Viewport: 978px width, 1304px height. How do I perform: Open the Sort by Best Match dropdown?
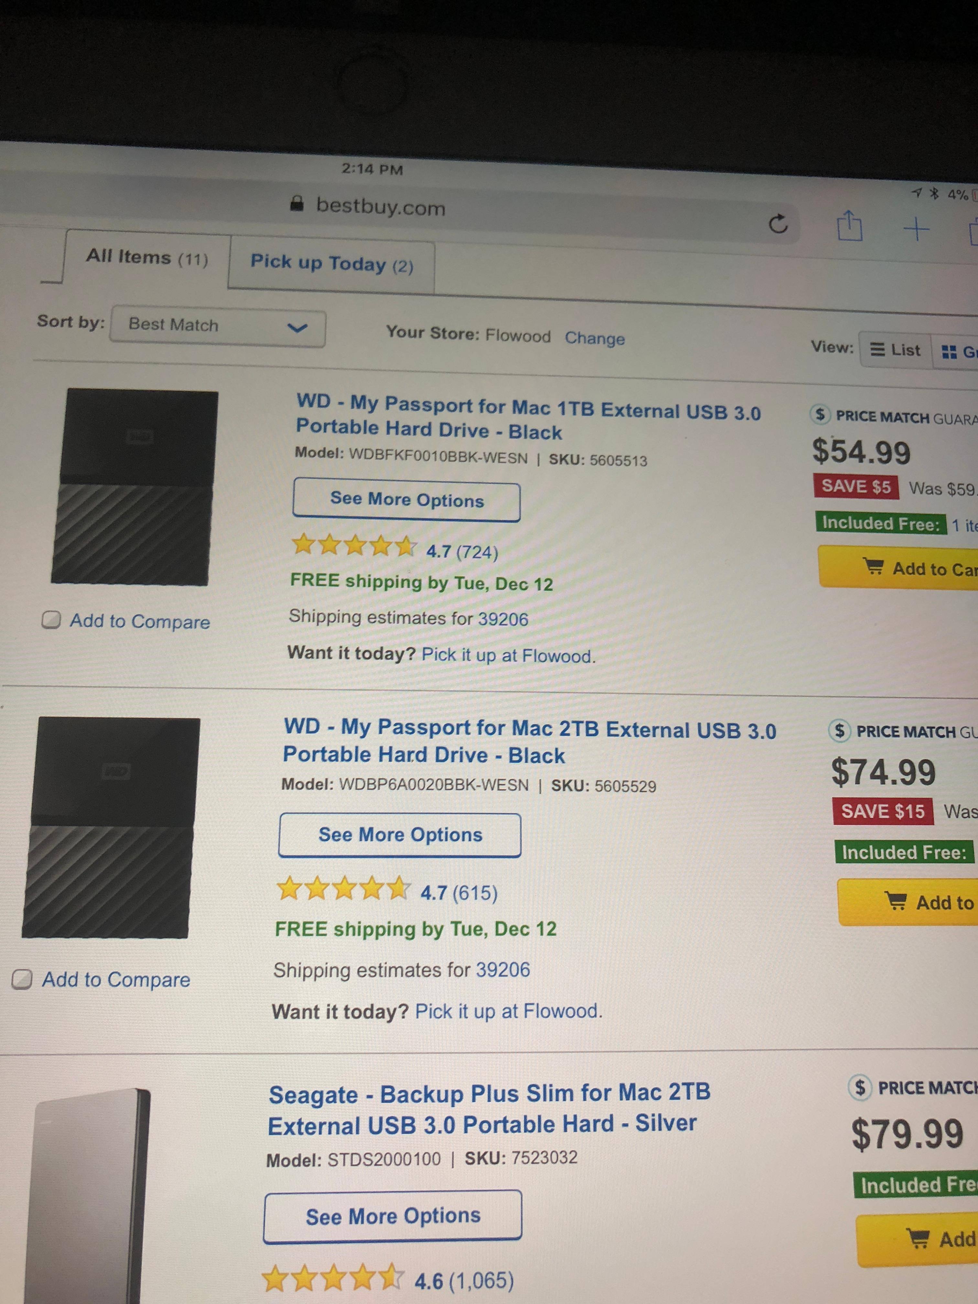217,327
